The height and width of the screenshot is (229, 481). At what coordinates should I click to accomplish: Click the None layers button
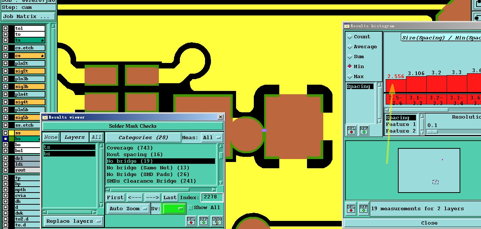(x=51, y=137)
